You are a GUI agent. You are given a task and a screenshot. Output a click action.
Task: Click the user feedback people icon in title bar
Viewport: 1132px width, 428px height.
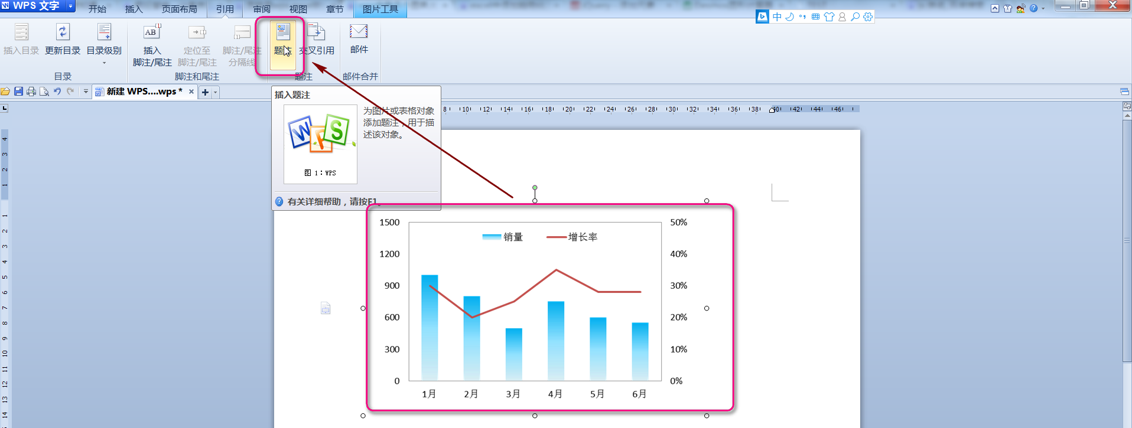[1020, 8]
